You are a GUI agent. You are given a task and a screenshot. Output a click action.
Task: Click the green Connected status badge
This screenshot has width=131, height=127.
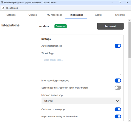pos(60,26)
